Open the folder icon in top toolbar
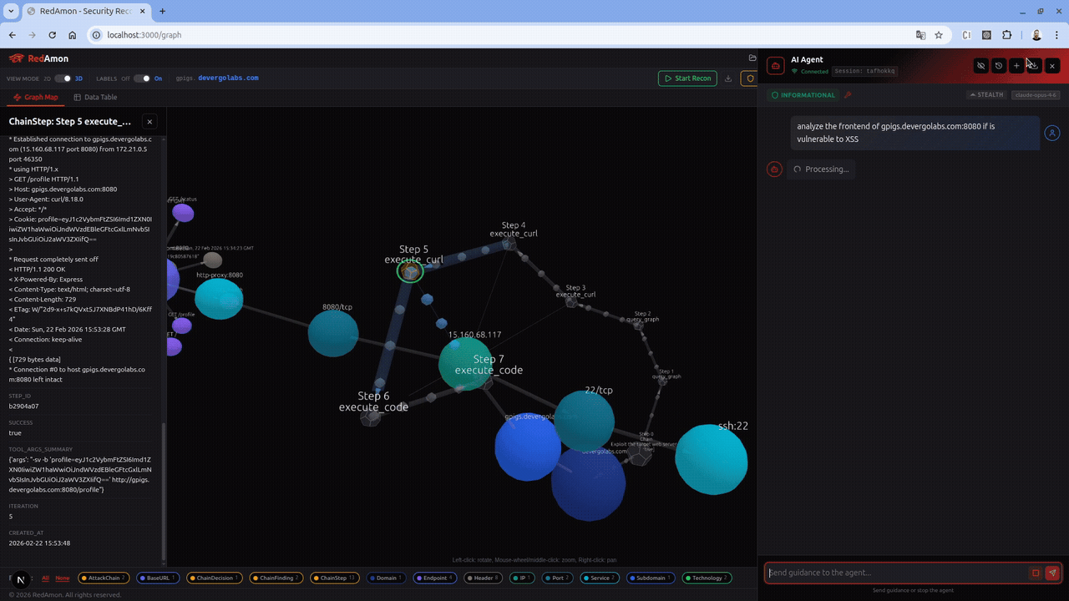 click(x=752, y=58)
